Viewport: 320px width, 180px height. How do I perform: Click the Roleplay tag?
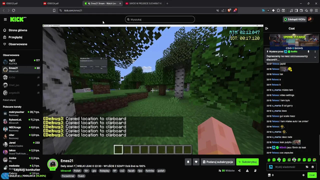tap(104, 171)
